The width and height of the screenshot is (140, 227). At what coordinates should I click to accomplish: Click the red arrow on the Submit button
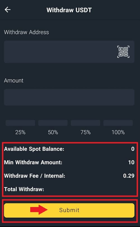click(39, 210)
